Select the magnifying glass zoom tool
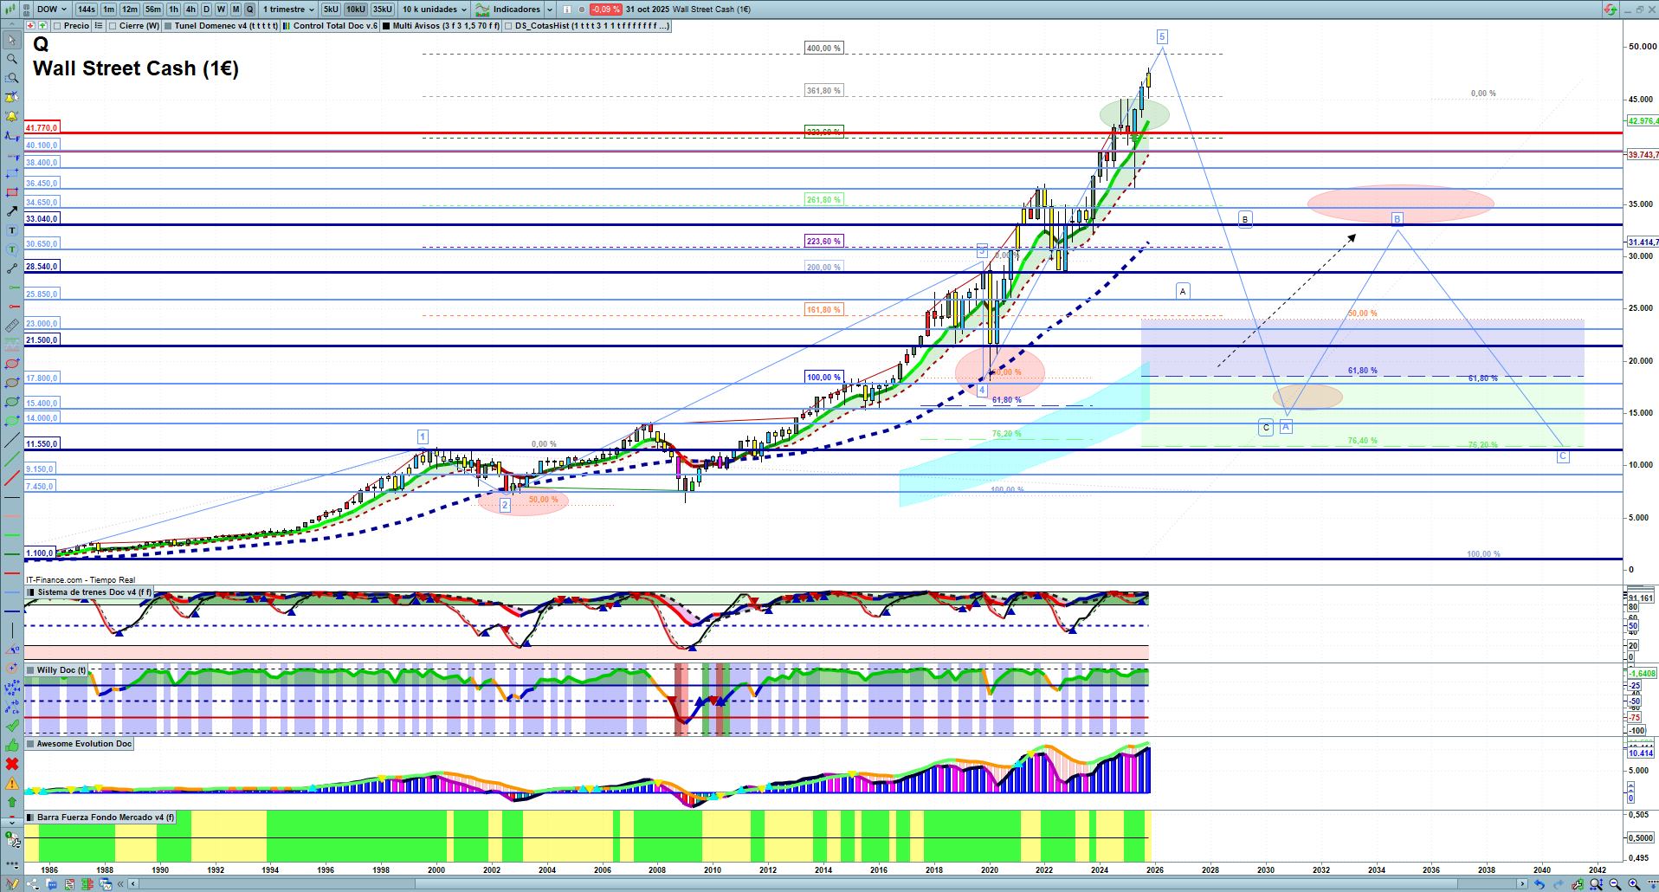Screen dimensions: 1659x892 click(12, 59)
